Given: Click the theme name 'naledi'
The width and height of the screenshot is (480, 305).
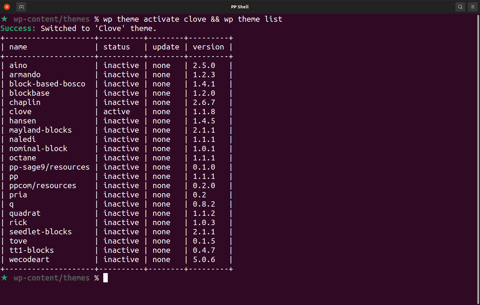Looking at the screenshot, I should pos(23,139).
